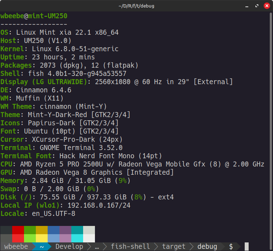The width and height of the screenshot is (273, 251).
Task: Click the Kernel value Linux 6.8.0-51-generic
Action: point(75,49)
